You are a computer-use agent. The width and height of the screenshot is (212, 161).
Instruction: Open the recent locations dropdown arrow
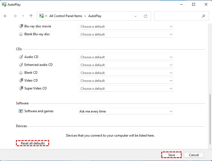point(23,16)
